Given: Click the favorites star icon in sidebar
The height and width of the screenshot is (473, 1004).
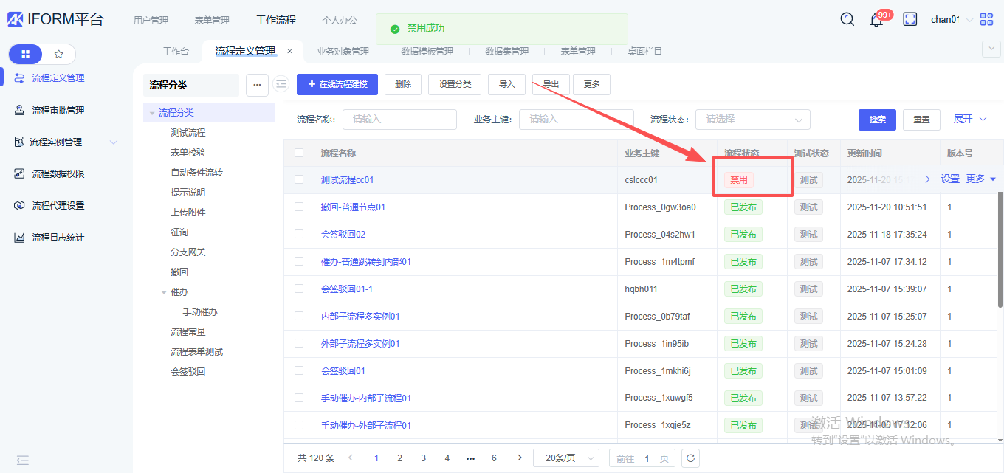Looking at the screenshot, I should [x=59, y=54].
